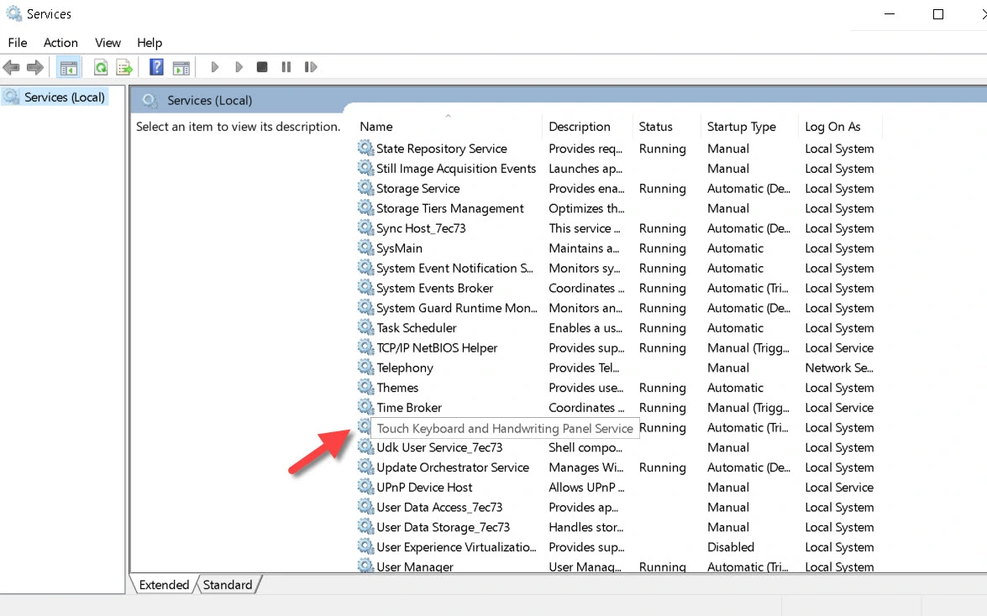Click Automatic startup type of Task Scheduler
Viewport: 987px width, 616px height.
click(x=735, y=328)
